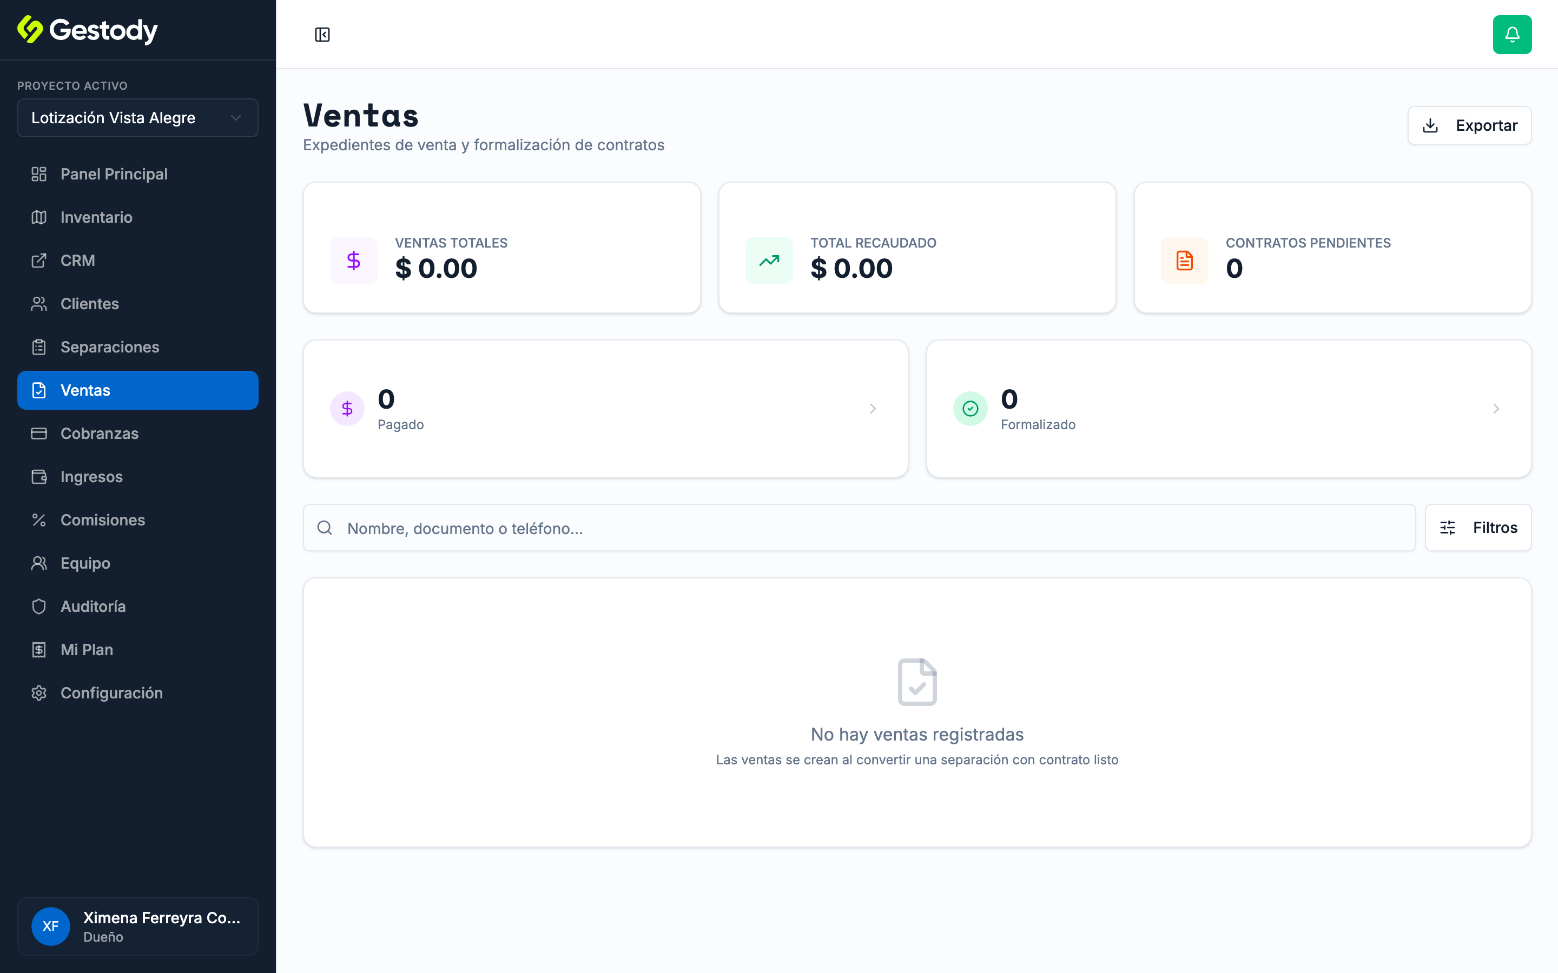Click the XF user avatar
The height and width of the screenshot is (973, 1558).
[51, 926]
